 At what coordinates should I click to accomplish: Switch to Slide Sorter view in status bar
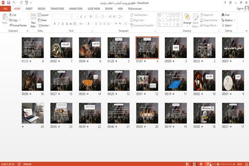pyautogui.click(x=194, y=164)
